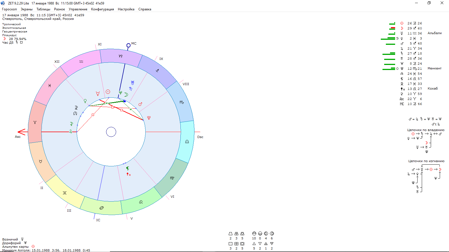This screenshot has height=252, width=449.
Task: Toggle the small square next to Час Д5
Action: pyautogui.click(x=21, y=43)
